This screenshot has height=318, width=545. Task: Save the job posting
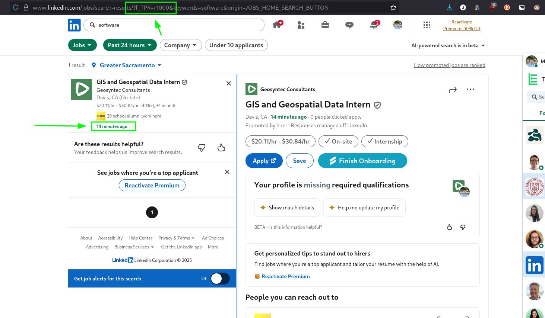(x=300, y=161)
